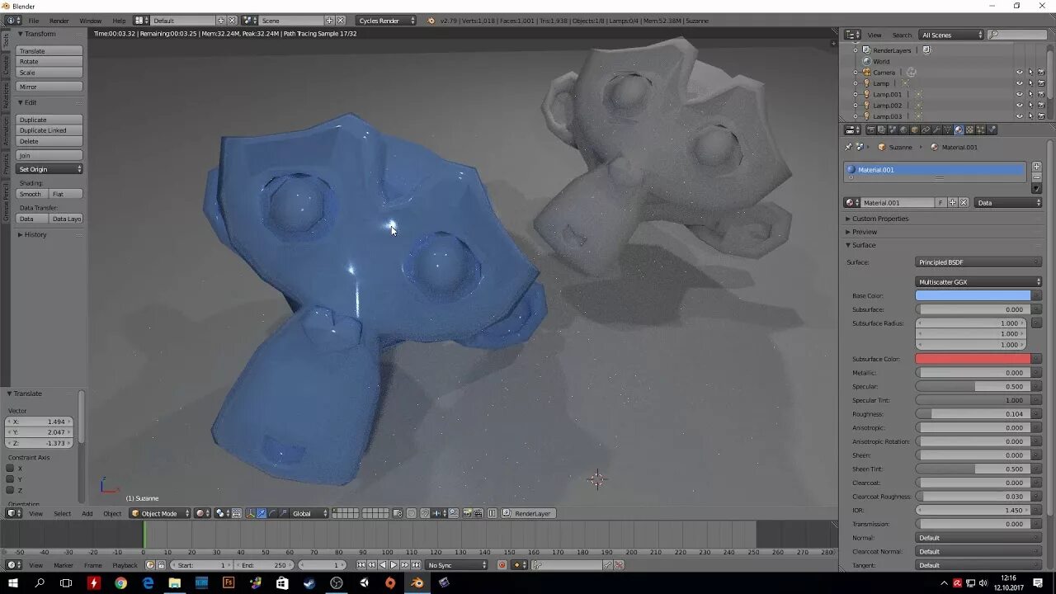Click the Duplicate Linked button
Image resolution: width=1056 pixels, height=594 pixels.
tap(49, 130)
